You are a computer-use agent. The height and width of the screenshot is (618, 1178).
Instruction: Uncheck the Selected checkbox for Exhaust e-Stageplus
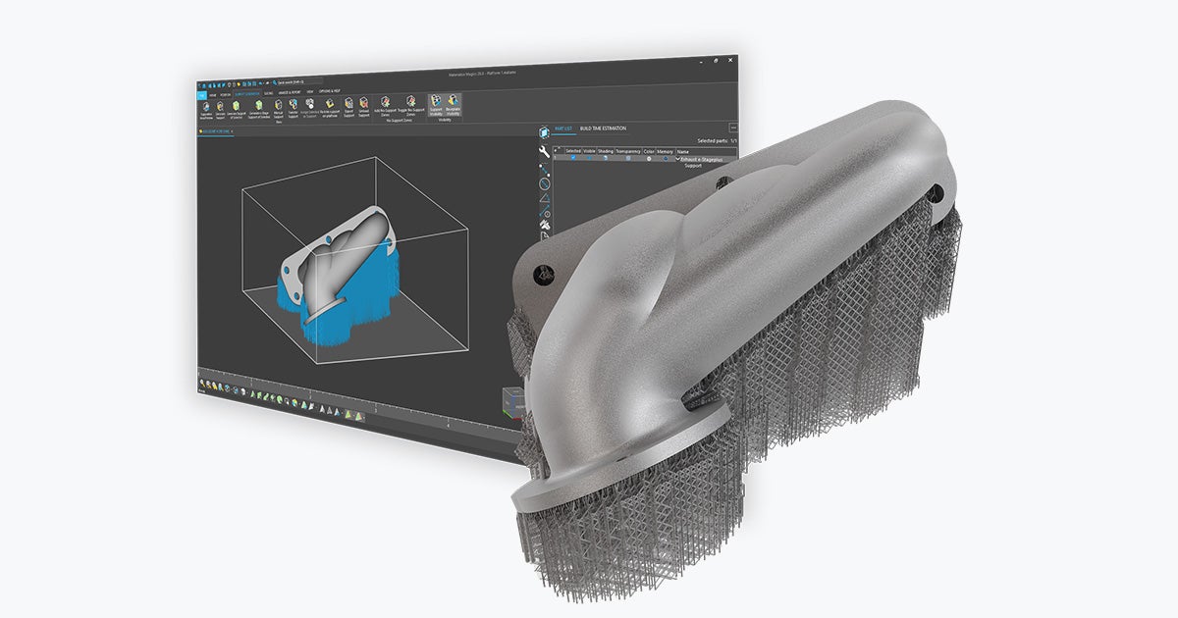pyautogui.click(x=572, y=157)
